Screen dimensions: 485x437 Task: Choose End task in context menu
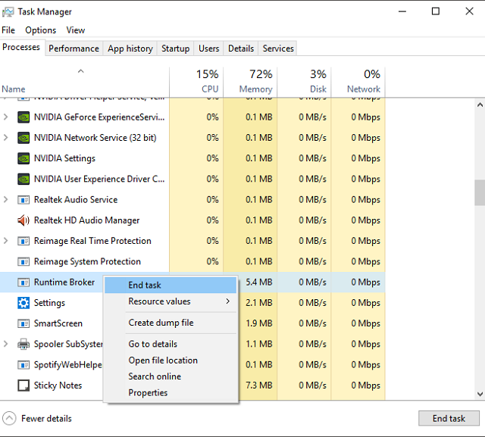point(171,285)
